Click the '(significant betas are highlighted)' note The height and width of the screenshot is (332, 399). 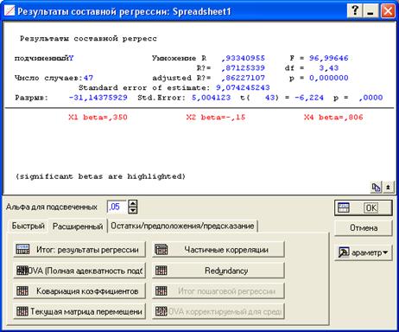click(100, 176)
